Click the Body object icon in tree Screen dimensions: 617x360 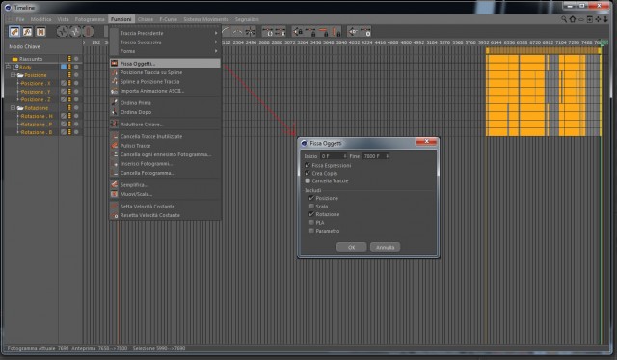[15, 67]
